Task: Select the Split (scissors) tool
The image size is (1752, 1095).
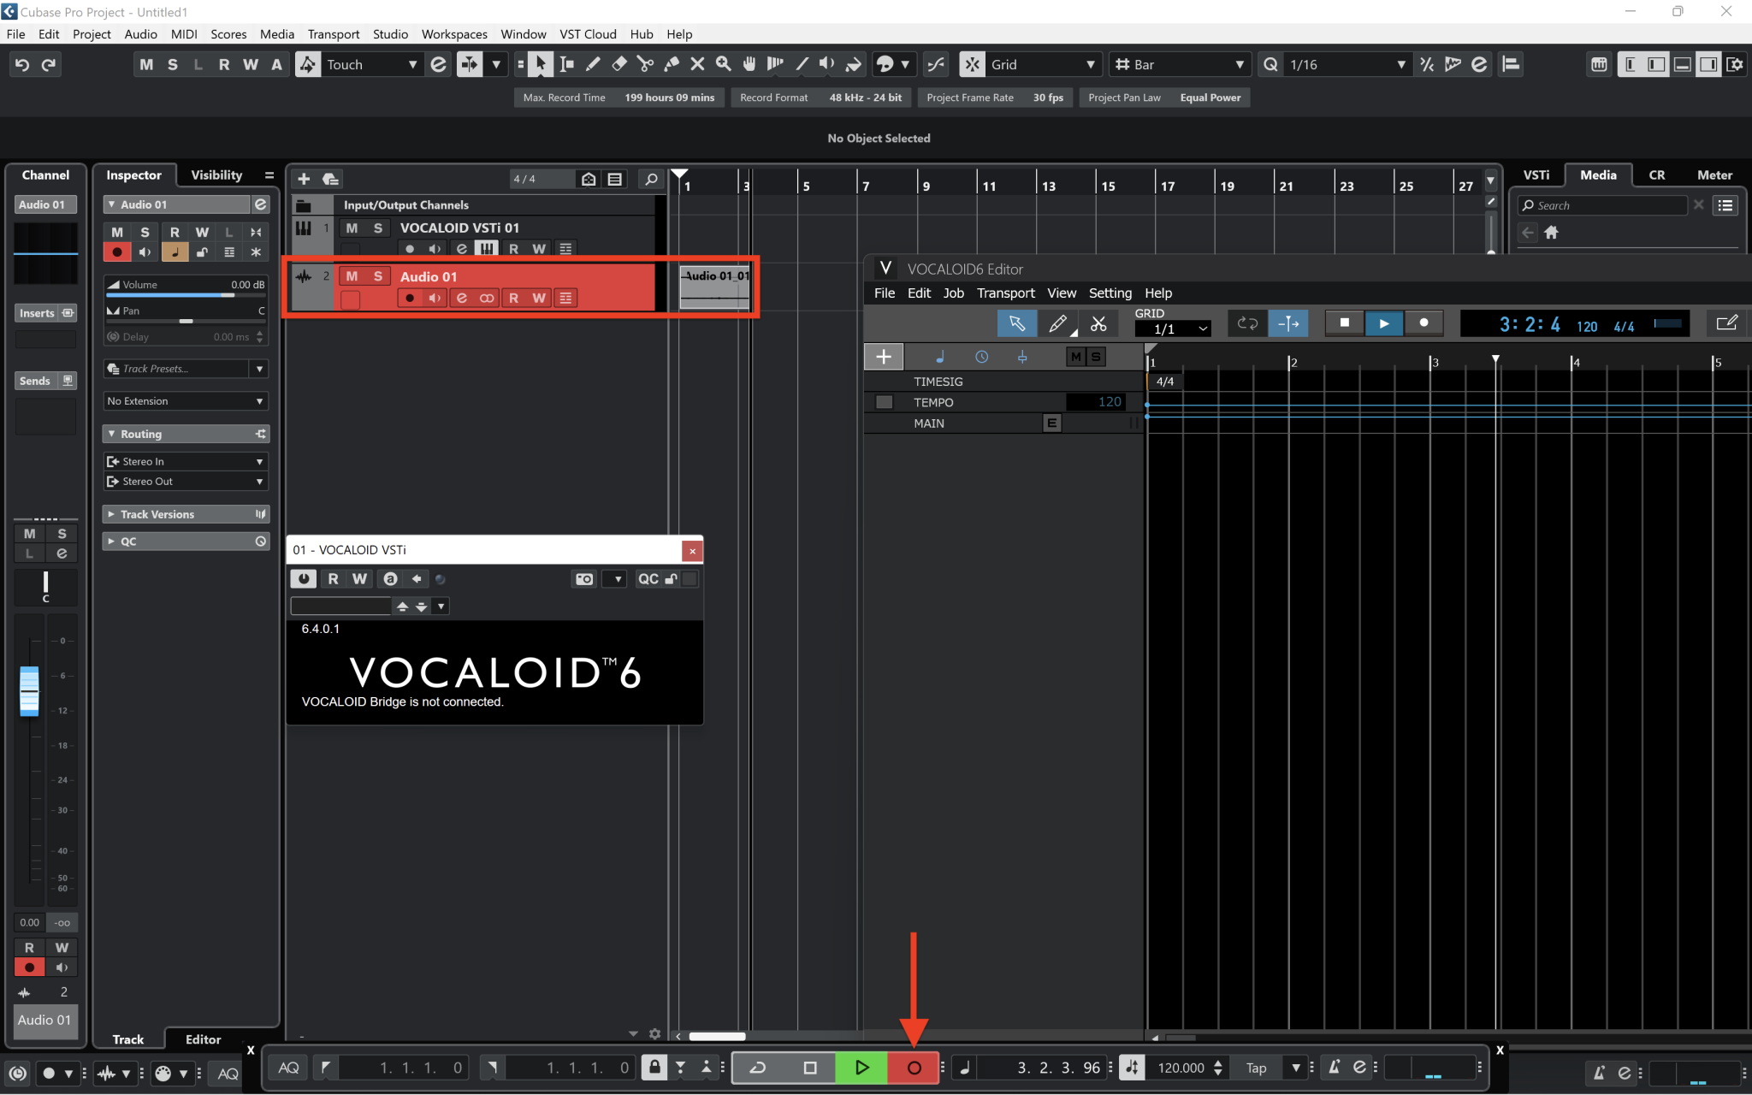Action: [x=644, y=64]
